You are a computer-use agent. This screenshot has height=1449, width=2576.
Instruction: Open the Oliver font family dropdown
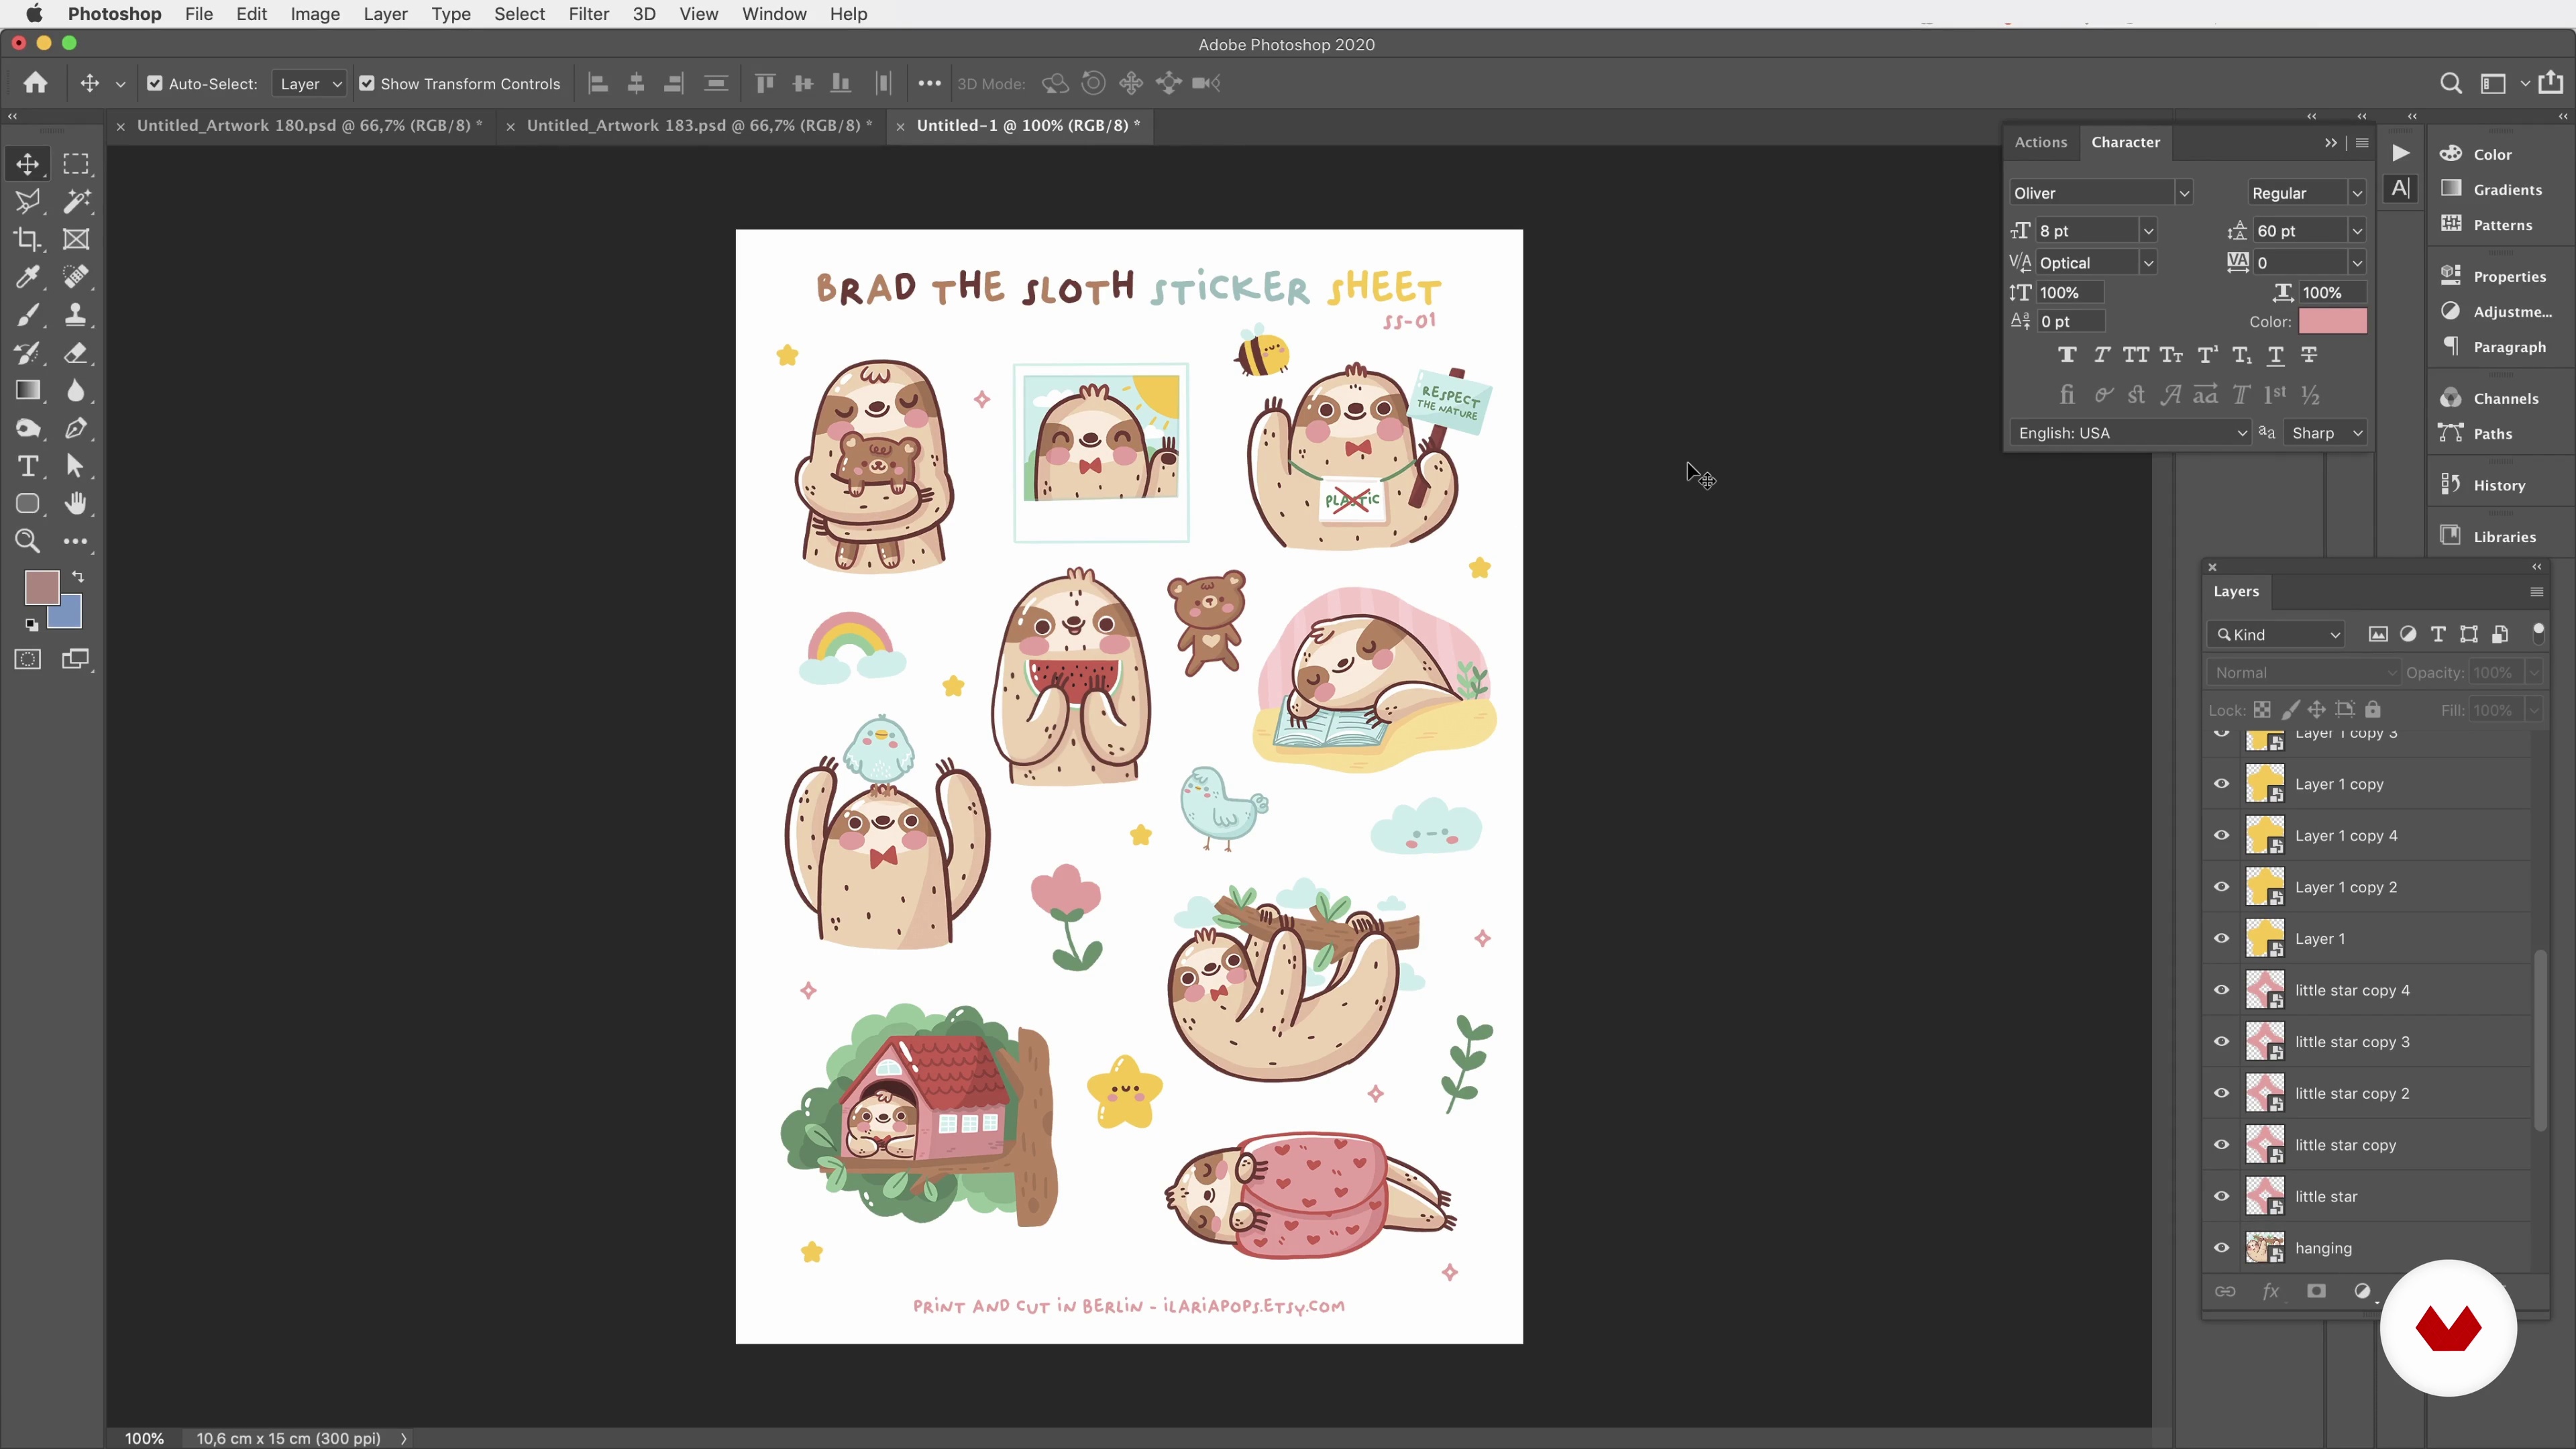point(2183,193)
